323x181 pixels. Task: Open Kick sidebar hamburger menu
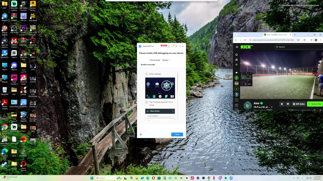tap(237, 47)
